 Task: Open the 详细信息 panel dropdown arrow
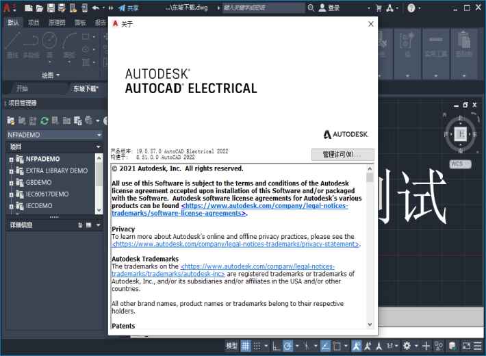tap(99, 225)
